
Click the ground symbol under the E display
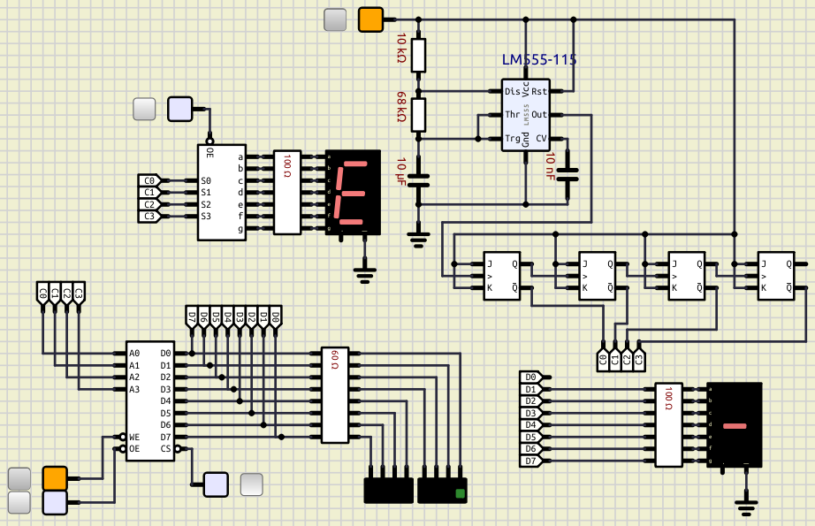point(364,274)
